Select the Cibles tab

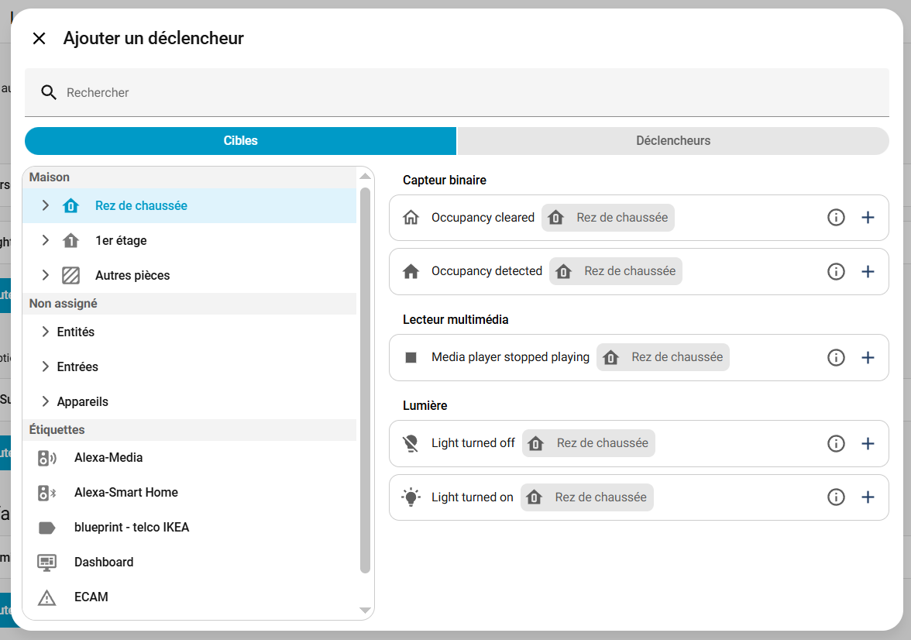click(x=240, y=141)
